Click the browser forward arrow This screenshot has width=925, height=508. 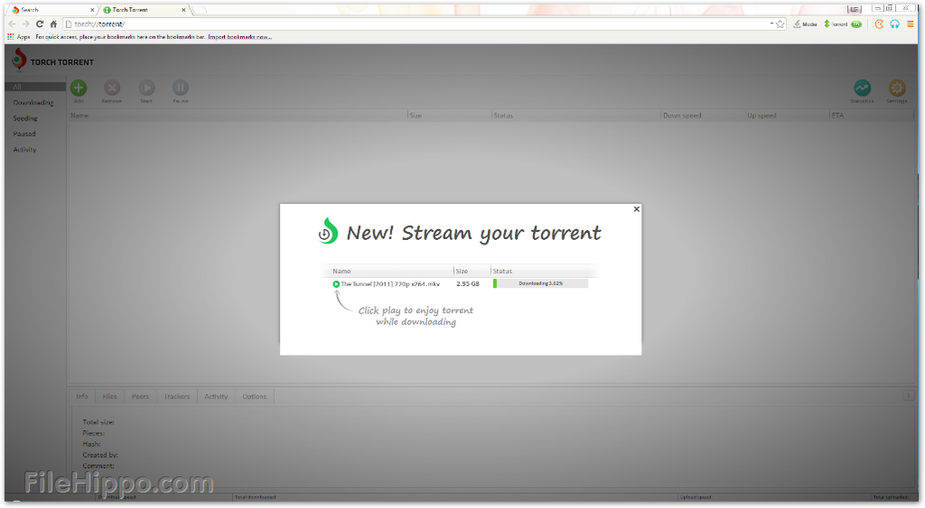[x=25, y=24]
